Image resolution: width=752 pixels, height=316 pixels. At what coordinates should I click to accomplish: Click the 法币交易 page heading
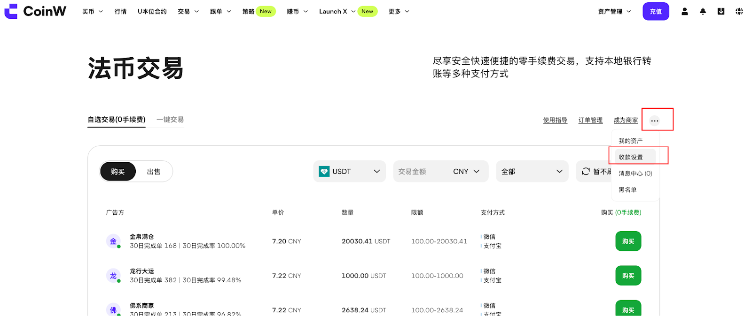136,68
